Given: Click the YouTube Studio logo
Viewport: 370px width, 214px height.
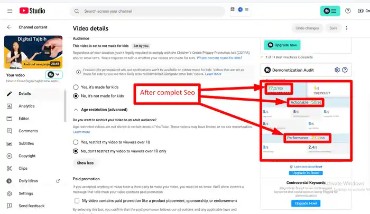Looking at the screenshot, I should (x=32, y=11).
